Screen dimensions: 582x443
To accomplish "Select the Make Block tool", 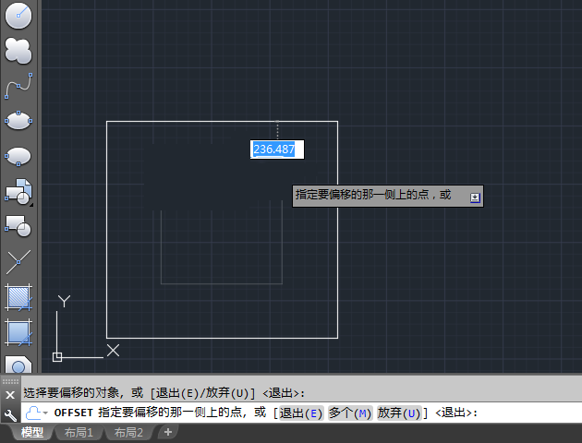I will [x=18, y=226].
